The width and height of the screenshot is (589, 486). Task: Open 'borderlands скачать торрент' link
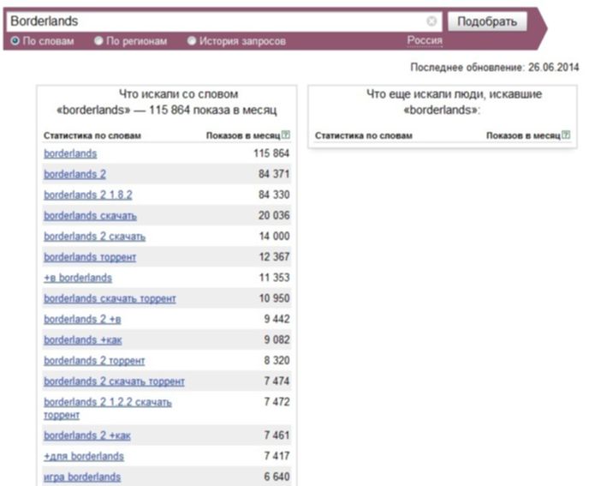[x=110, y=298]
